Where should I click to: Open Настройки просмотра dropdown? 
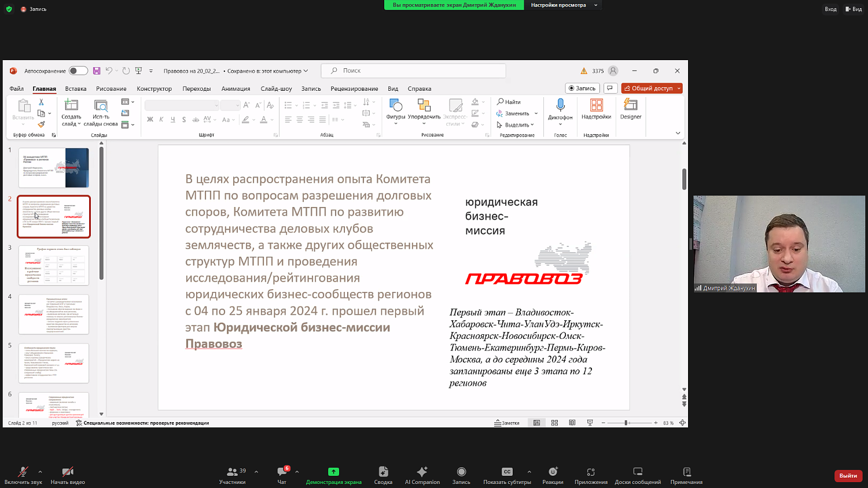pyautogui.click(x=563, y=5)
